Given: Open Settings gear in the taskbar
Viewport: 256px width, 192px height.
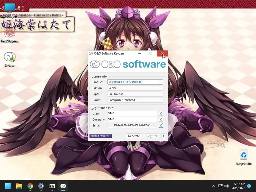Looking at the screenshot, I should 41,186.
